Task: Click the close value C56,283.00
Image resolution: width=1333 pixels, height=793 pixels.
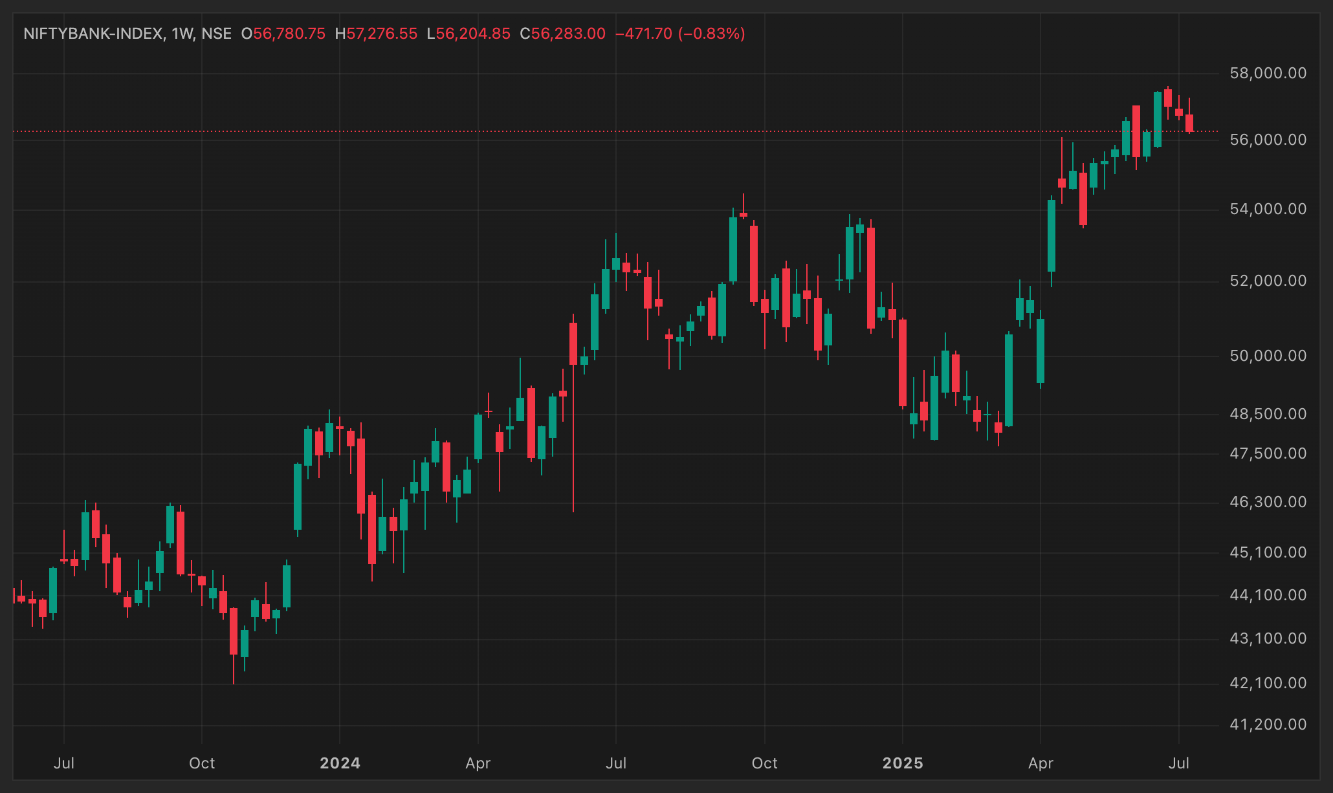Action: 562,34
